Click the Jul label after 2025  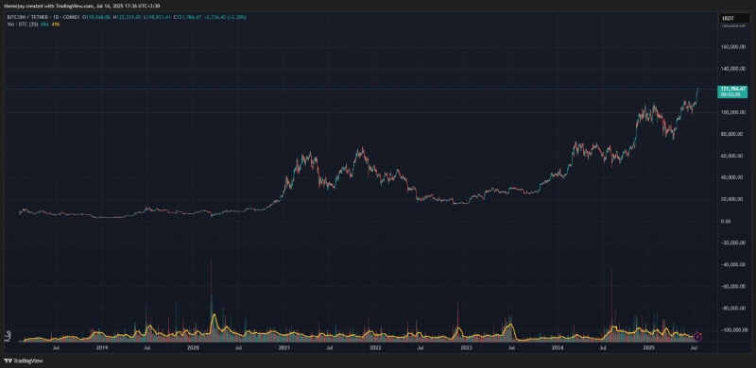(695, 347)
